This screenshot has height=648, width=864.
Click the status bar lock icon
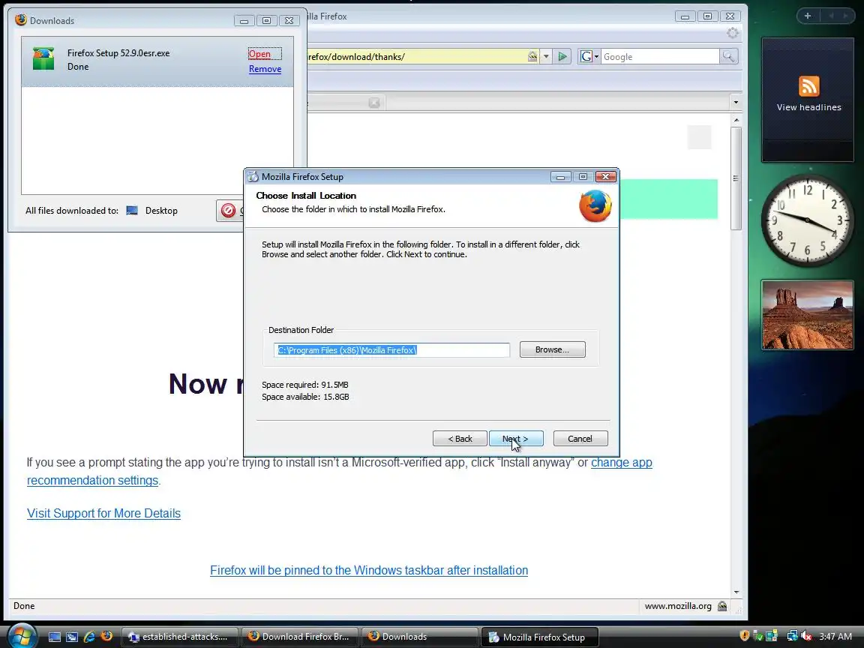click(x=722, y=606)
